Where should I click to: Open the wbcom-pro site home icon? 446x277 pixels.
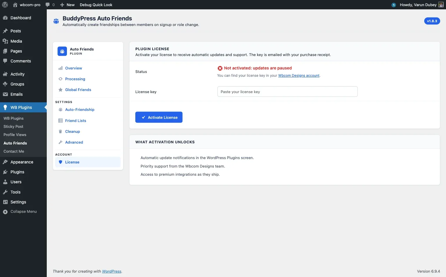coord(15,5)
